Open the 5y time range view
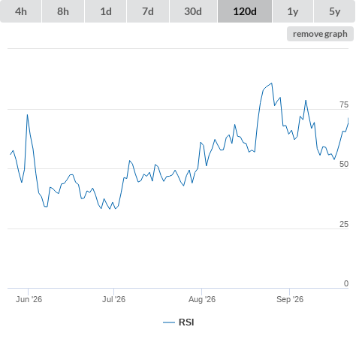The image size is (356, 342). [335, 11]
